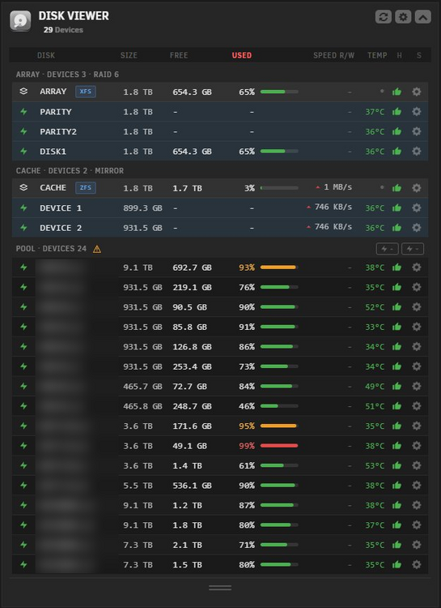Click the 99% red usage bar

click(279, 446)
